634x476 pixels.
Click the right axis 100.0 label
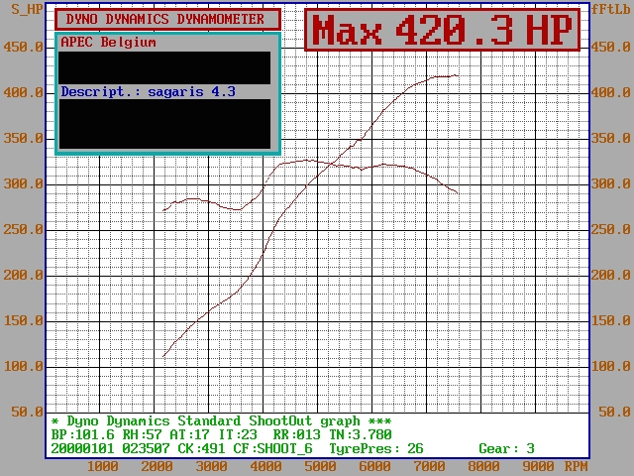pyautogui.click(x=610, y=367)
